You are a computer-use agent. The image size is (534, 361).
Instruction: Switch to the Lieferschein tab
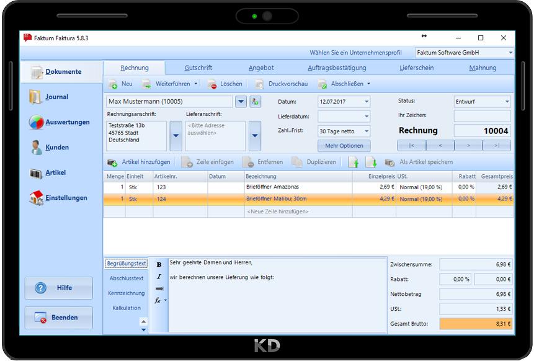coord(417,68)
